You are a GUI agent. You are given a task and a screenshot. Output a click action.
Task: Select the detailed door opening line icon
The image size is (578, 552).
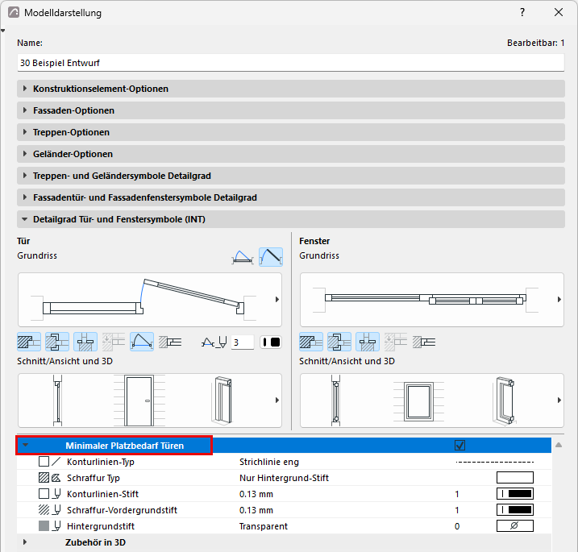(271, 257)
